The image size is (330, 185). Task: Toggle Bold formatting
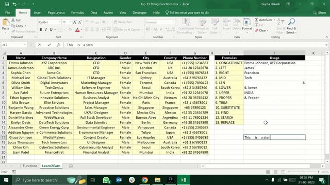point(41,30)
